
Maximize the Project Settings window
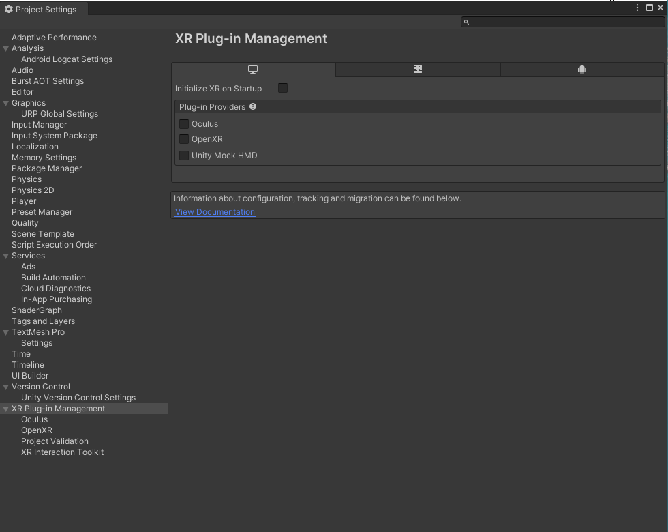650,8
